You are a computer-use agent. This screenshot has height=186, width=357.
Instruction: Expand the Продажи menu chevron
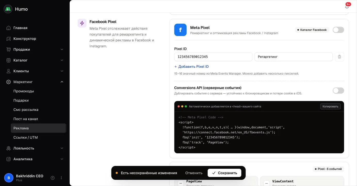62,49
